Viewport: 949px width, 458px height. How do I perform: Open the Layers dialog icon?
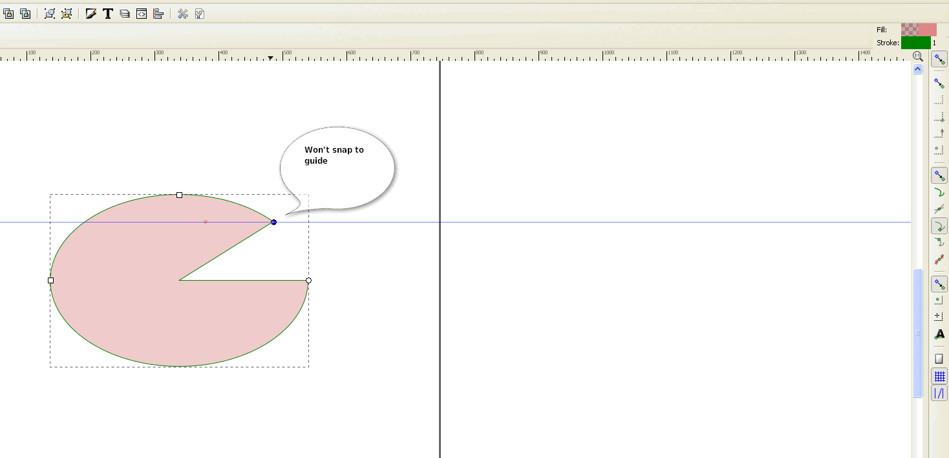125,14
